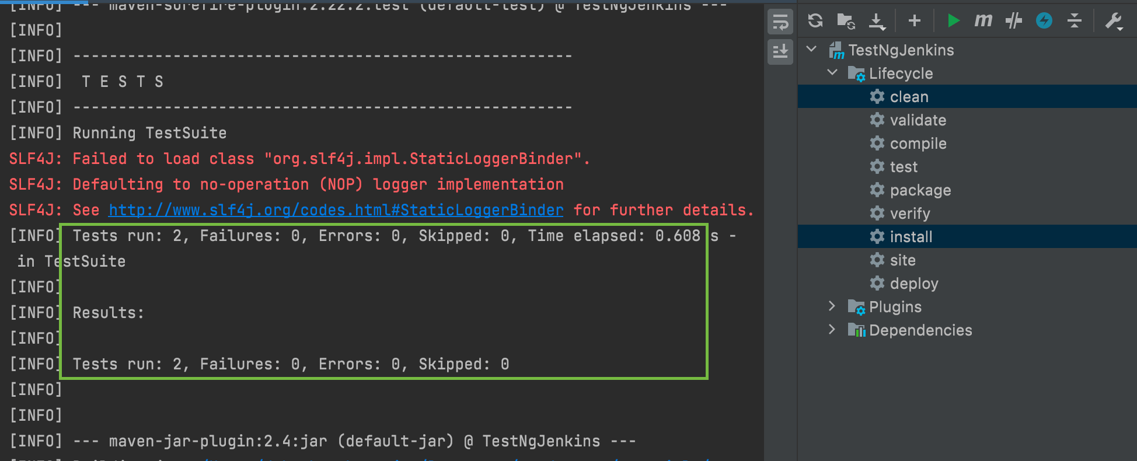Open Maven settings wrench icon
1137x461 pixels.
click(x=1114, y=22)
